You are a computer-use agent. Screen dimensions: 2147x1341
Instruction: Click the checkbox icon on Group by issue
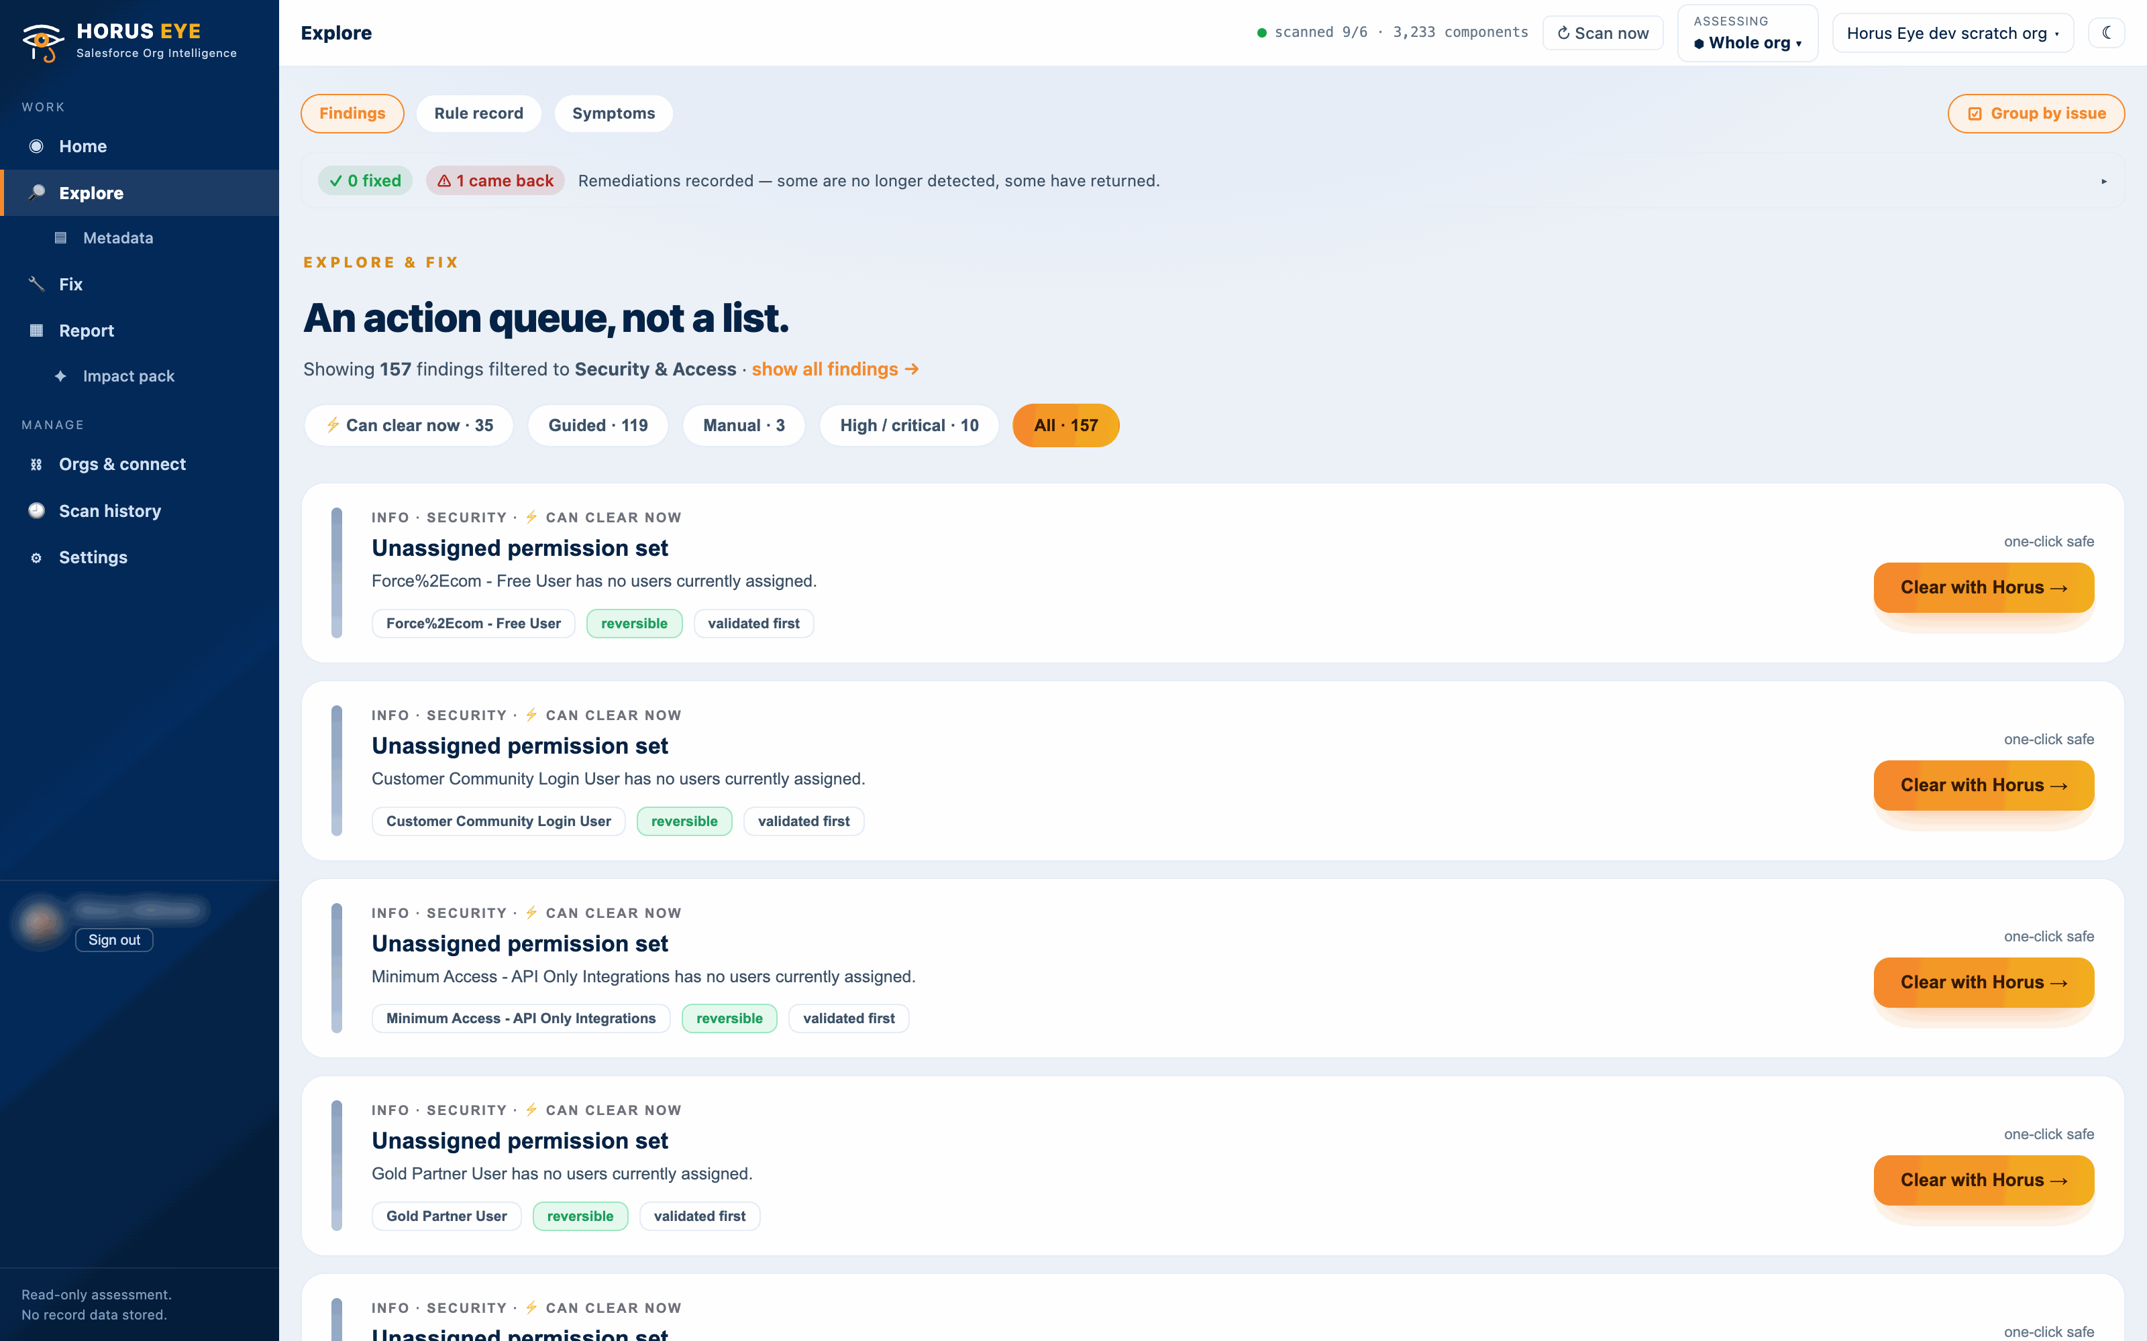click(x=1975, y=113)
